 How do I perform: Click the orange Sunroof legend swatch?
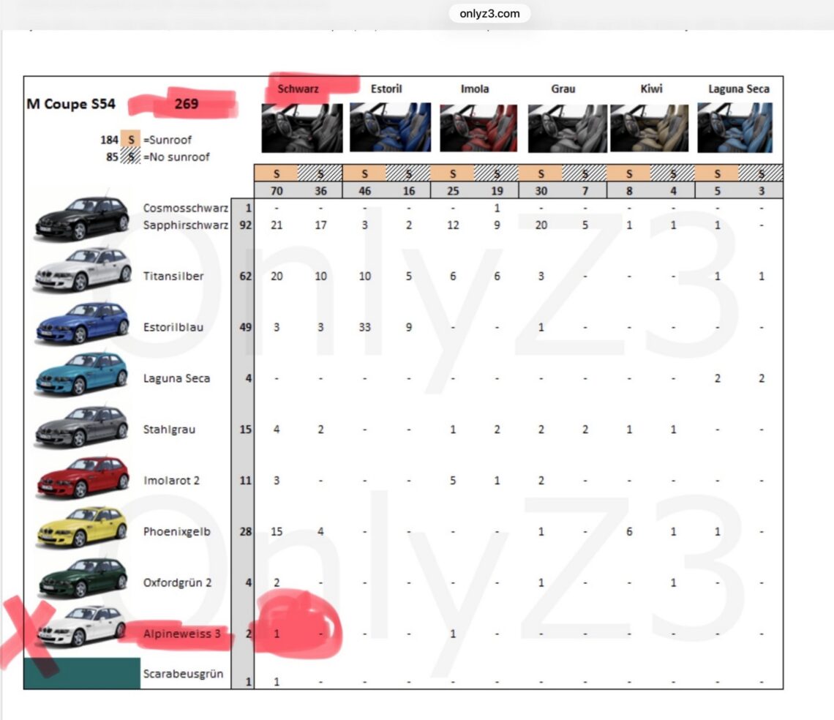130,140
